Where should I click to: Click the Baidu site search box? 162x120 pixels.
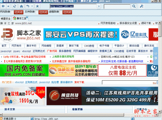[130, 82]
